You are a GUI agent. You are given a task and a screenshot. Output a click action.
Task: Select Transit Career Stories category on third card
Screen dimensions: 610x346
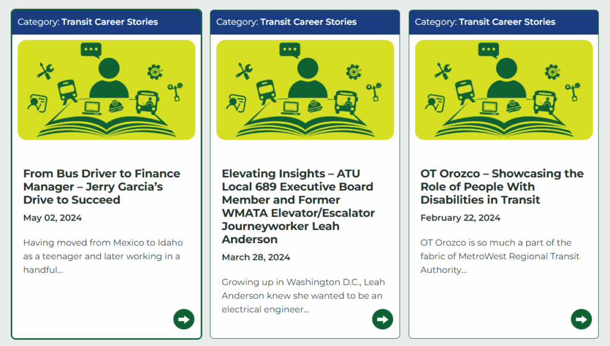[507, 22]
